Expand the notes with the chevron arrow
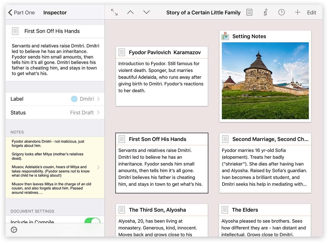The width and height of the screenshot is (328, 243). pos(98,167)
